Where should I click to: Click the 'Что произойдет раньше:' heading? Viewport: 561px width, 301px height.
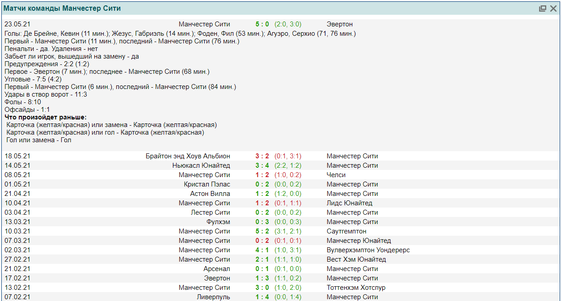coord(46,117)
